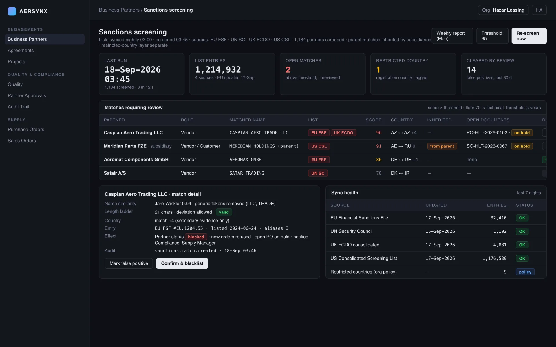Open document SO-HLT-2026-0067
The image size is (556, 347).
[487, 146]
